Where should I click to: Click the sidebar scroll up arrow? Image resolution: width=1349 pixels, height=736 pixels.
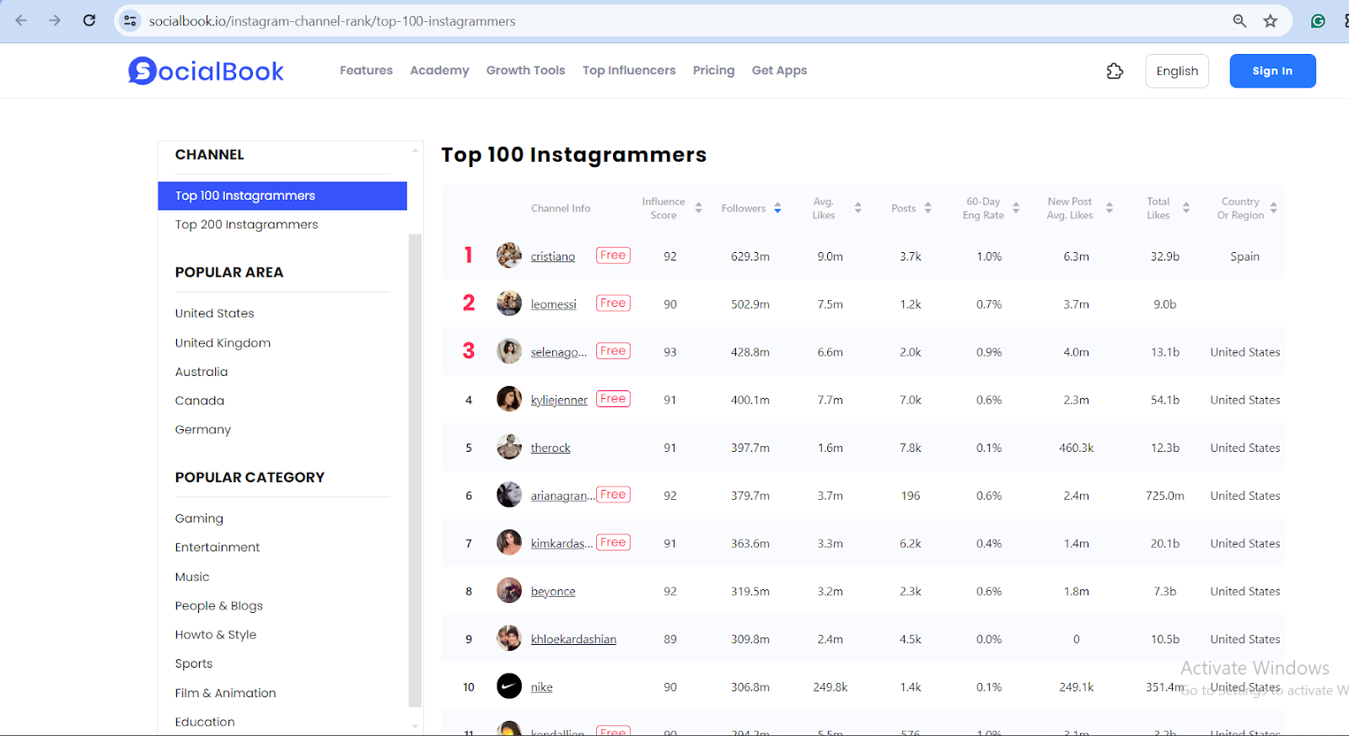415,151
